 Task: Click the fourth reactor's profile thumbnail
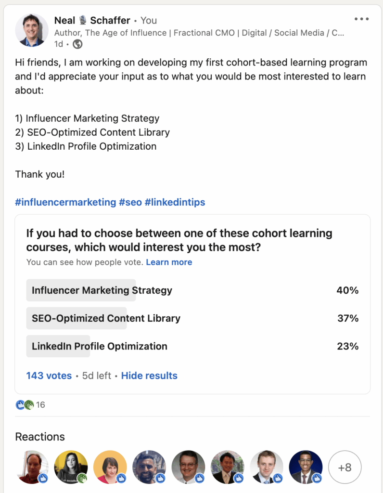[x=149, y=467]
